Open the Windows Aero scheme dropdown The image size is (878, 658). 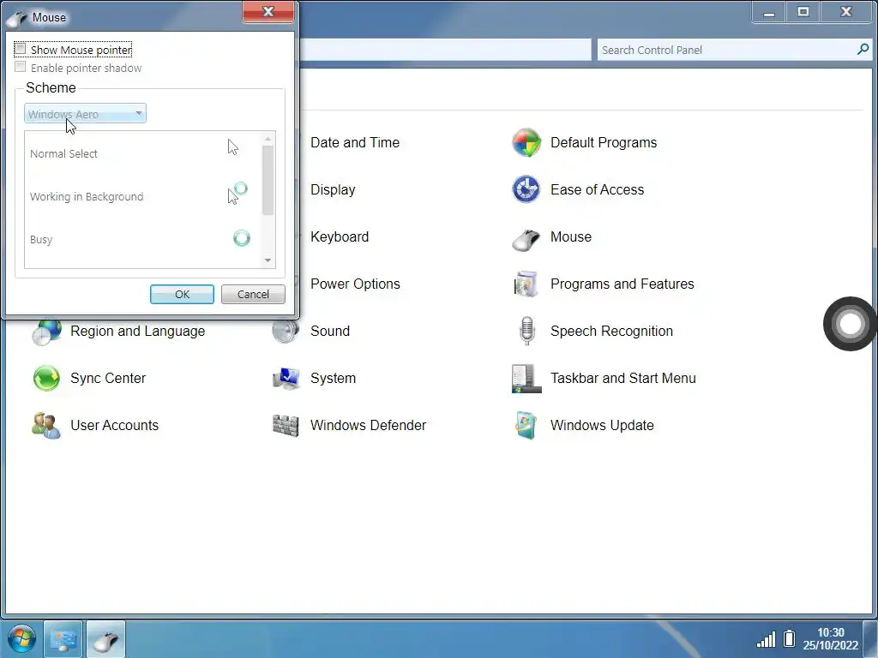click(85, 114)
